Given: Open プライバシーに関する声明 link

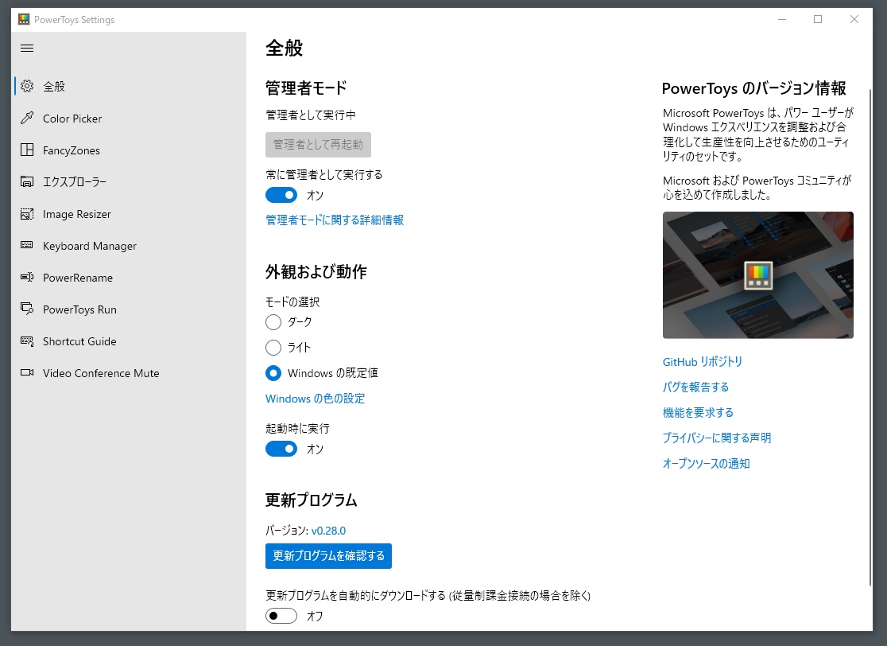Looking at the screenshot, I should point(716,438).
